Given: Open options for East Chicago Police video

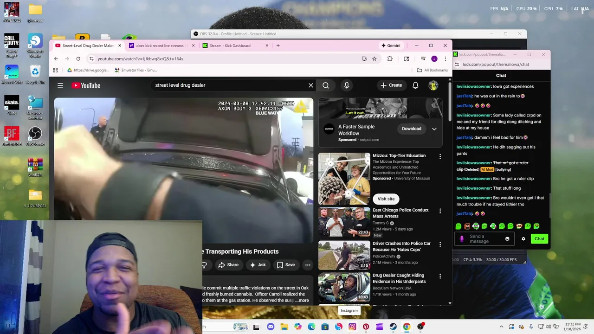Looking at the screenshot, I should pyautogui.click(x=440, y=211).
